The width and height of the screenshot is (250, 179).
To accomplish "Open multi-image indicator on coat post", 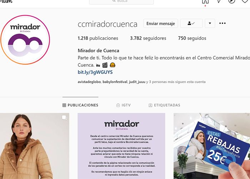I will [x=64, y=118].
